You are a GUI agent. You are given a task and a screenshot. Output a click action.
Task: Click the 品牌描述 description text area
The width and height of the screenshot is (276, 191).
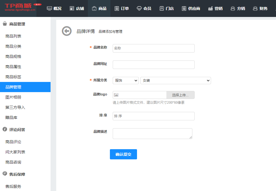coord(152,134)
